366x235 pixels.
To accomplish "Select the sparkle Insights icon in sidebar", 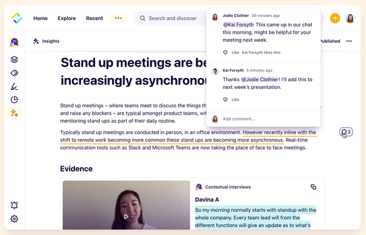I will 14,113.
